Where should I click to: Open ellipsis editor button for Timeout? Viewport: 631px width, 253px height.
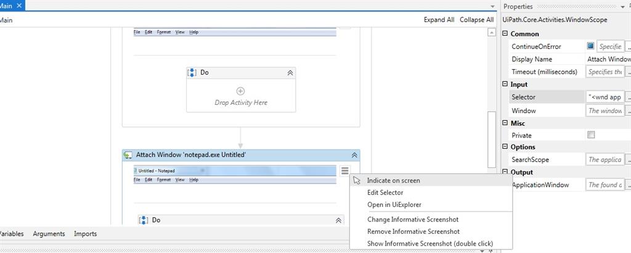tap(628, 72)
